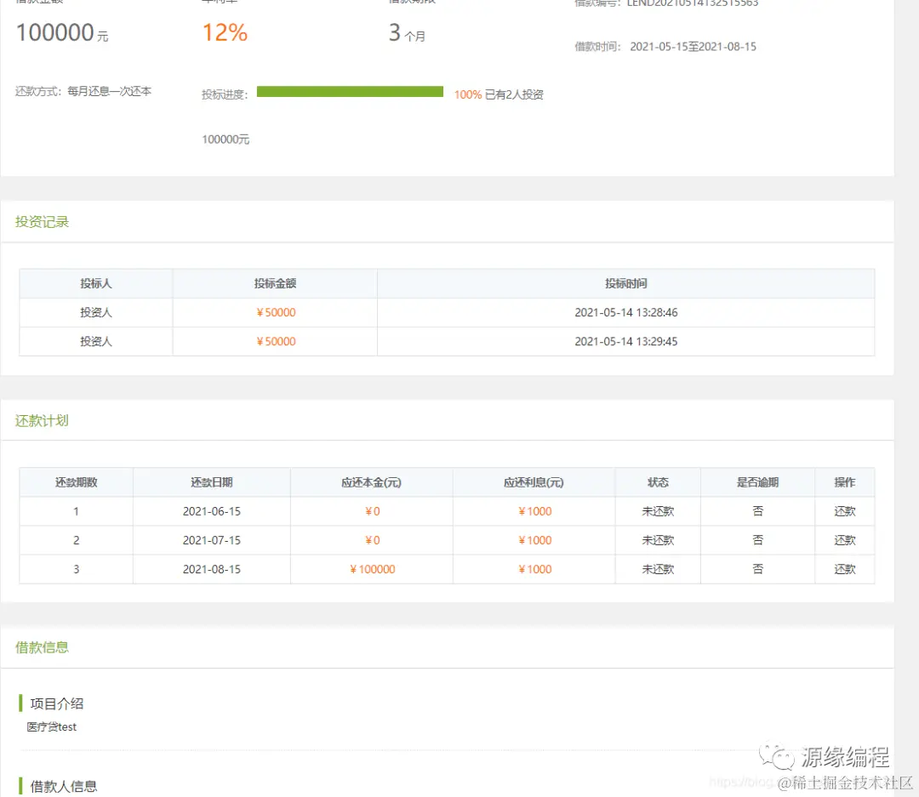Click ¥1000 interest in the 2021-07-15 row
Screen dimensions: 919x797
[534, 540]
